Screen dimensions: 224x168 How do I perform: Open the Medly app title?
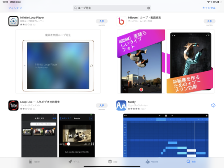(x=132, y=102)
